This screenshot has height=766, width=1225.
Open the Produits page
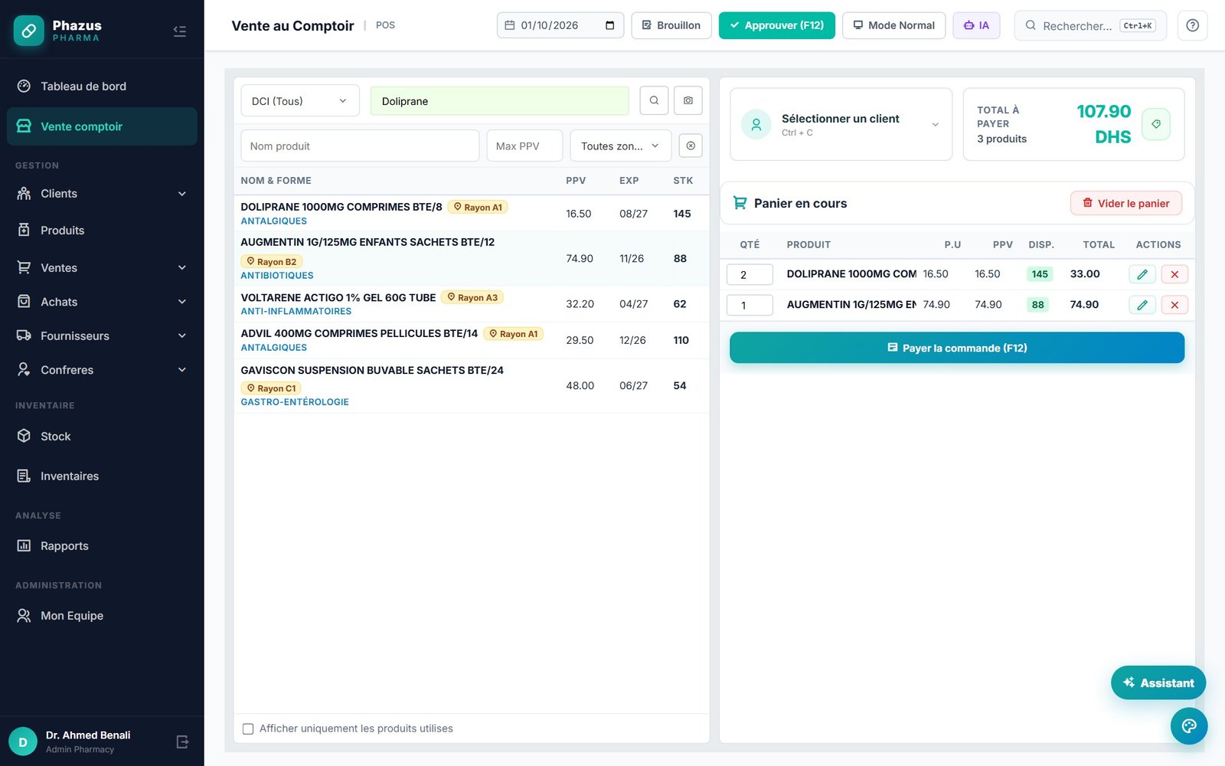click(x=102, y=230)
